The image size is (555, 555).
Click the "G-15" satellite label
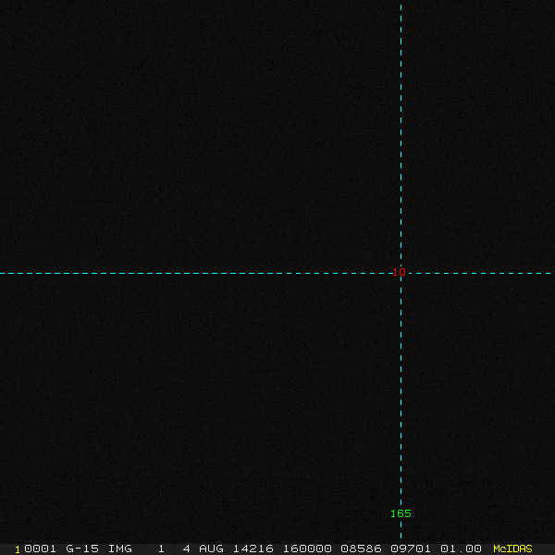pos(82,549)
